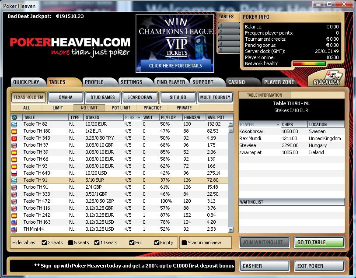The image size is (356, 278).
Task: Click the Spanish flag beside Table TH 93
Action: click(14, 166)
